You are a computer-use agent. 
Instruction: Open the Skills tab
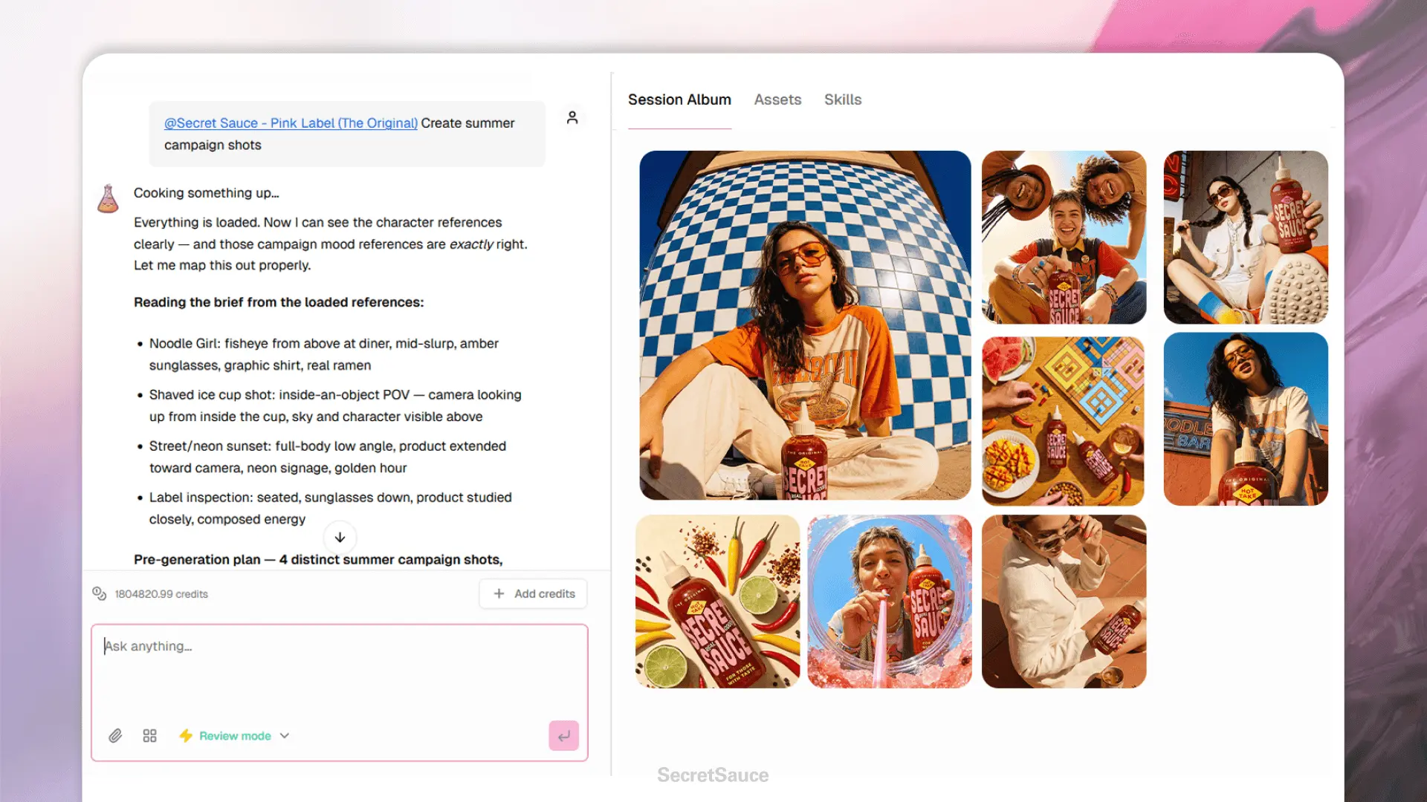(x=843, y=100)
